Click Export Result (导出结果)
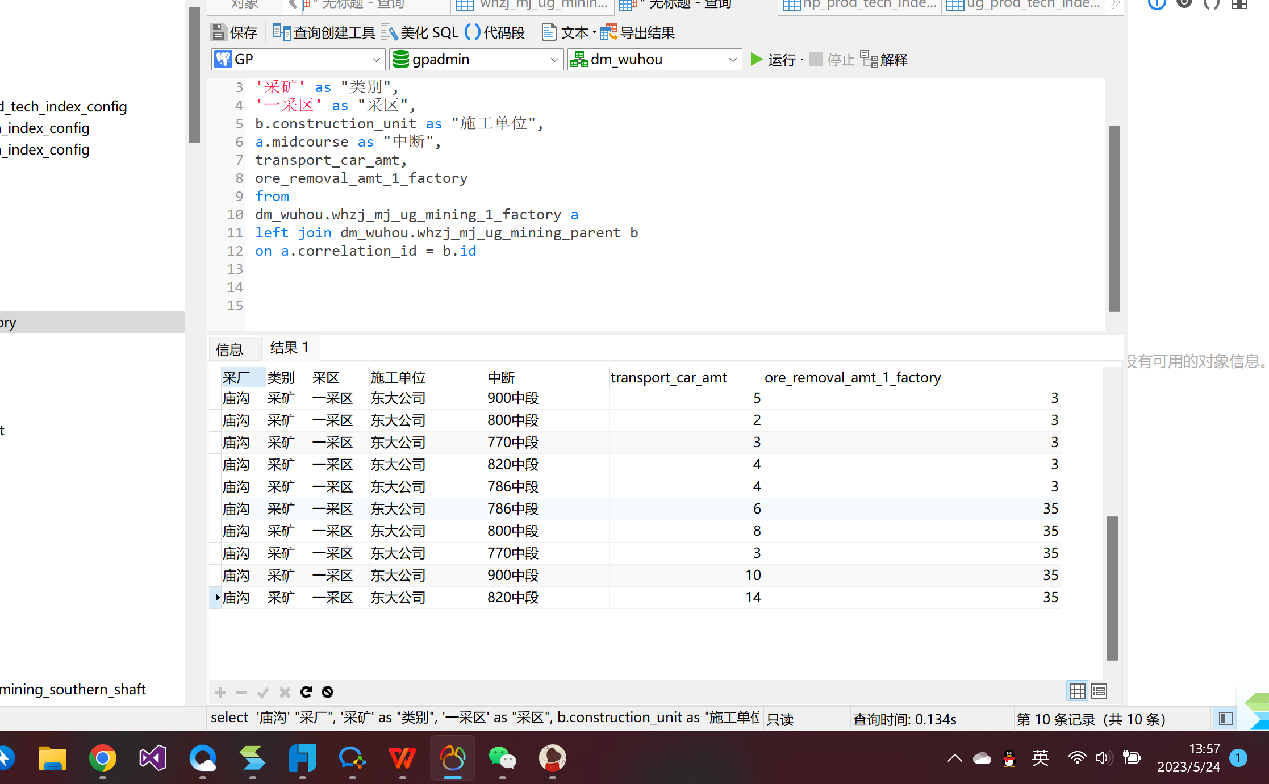This screenshot has height=784, width=1269. pos(637,32)
